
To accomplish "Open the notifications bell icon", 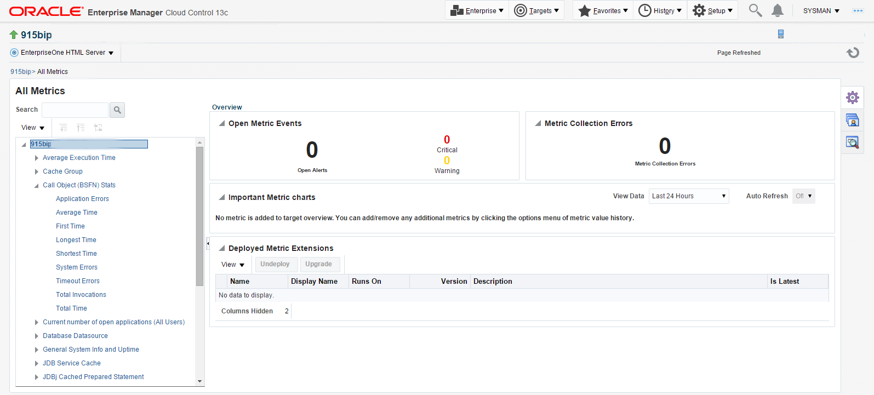I will 778,10.
